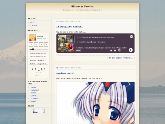Screen dimensions: 165x124
Task: Click the Preview badge in Spotify embed
Action: click(78, 51)
